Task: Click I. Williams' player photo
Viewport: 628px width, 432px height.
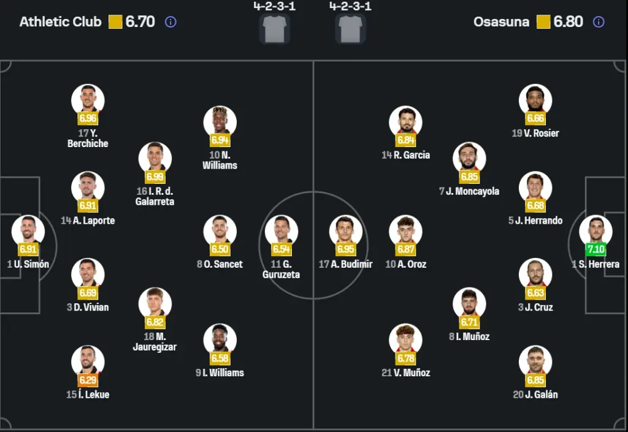Action: [220, 339]
